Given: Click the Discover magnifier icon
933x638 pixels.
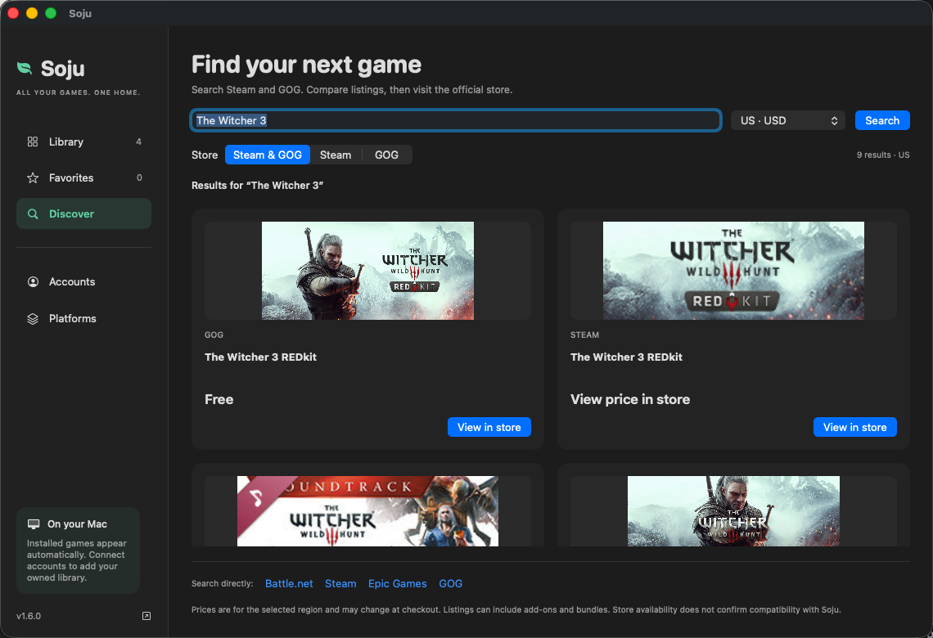Looking at the screenshot, I should point(33,214).
